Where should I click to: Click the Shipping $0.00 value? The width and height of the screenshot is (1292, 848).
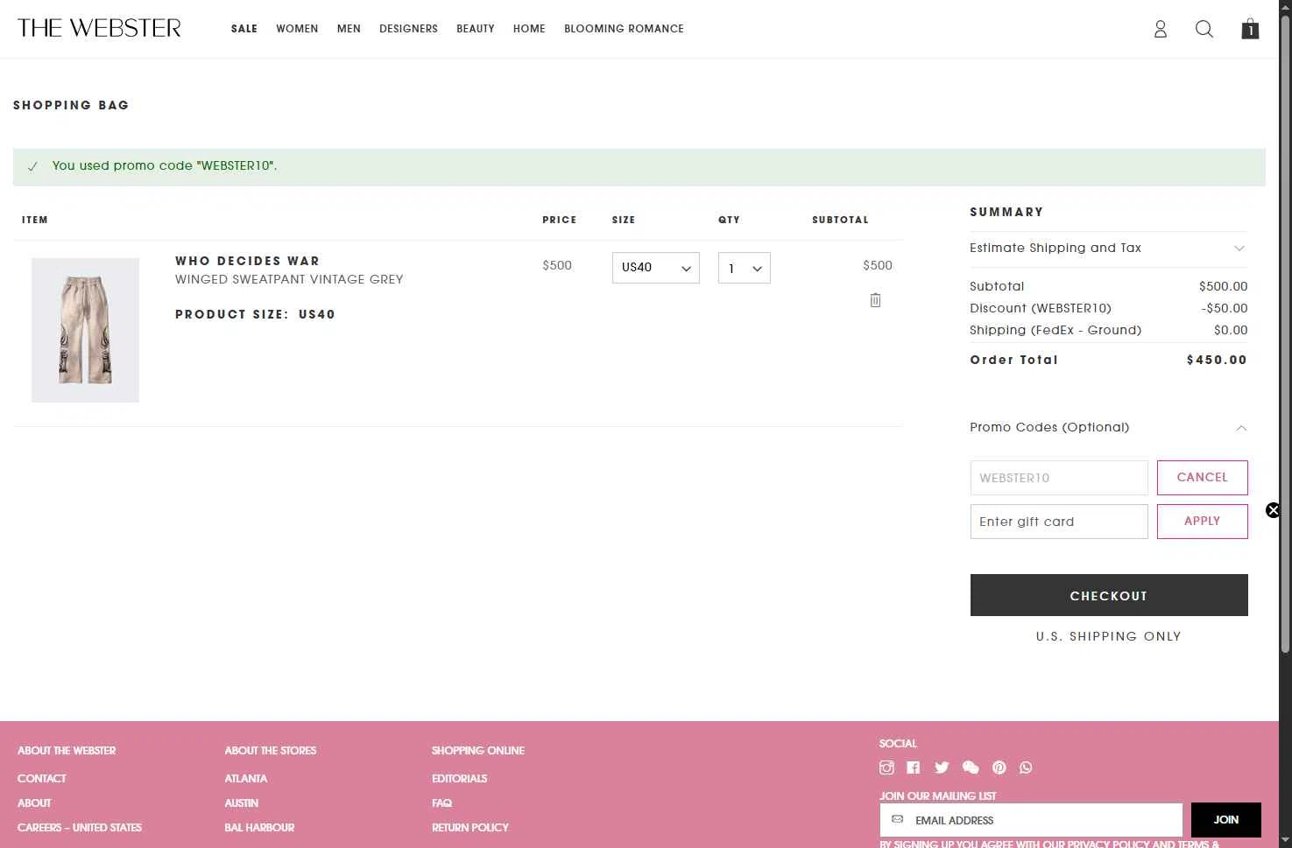point(1231,330)
